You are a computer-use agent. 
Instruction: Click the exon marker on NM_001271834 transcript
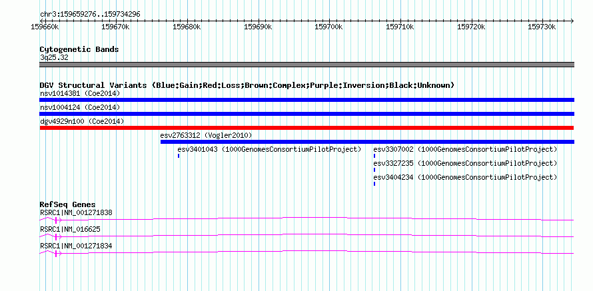point(55,253)
